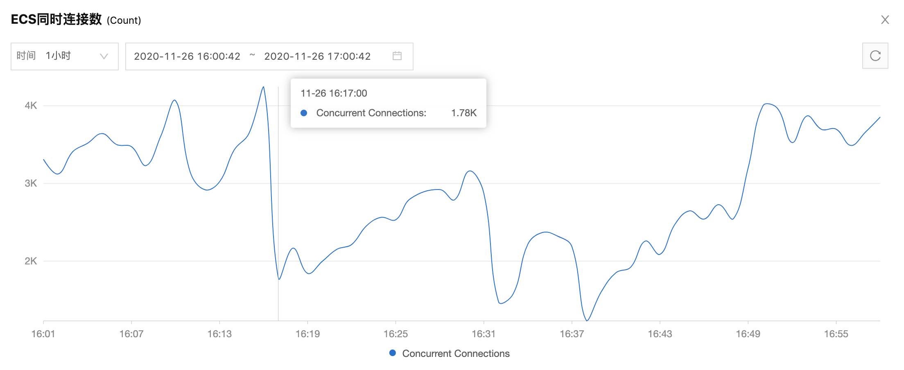The image size is (904, 370).
Task: Close the ECS connections chart dialog
Action: [885, 20]
